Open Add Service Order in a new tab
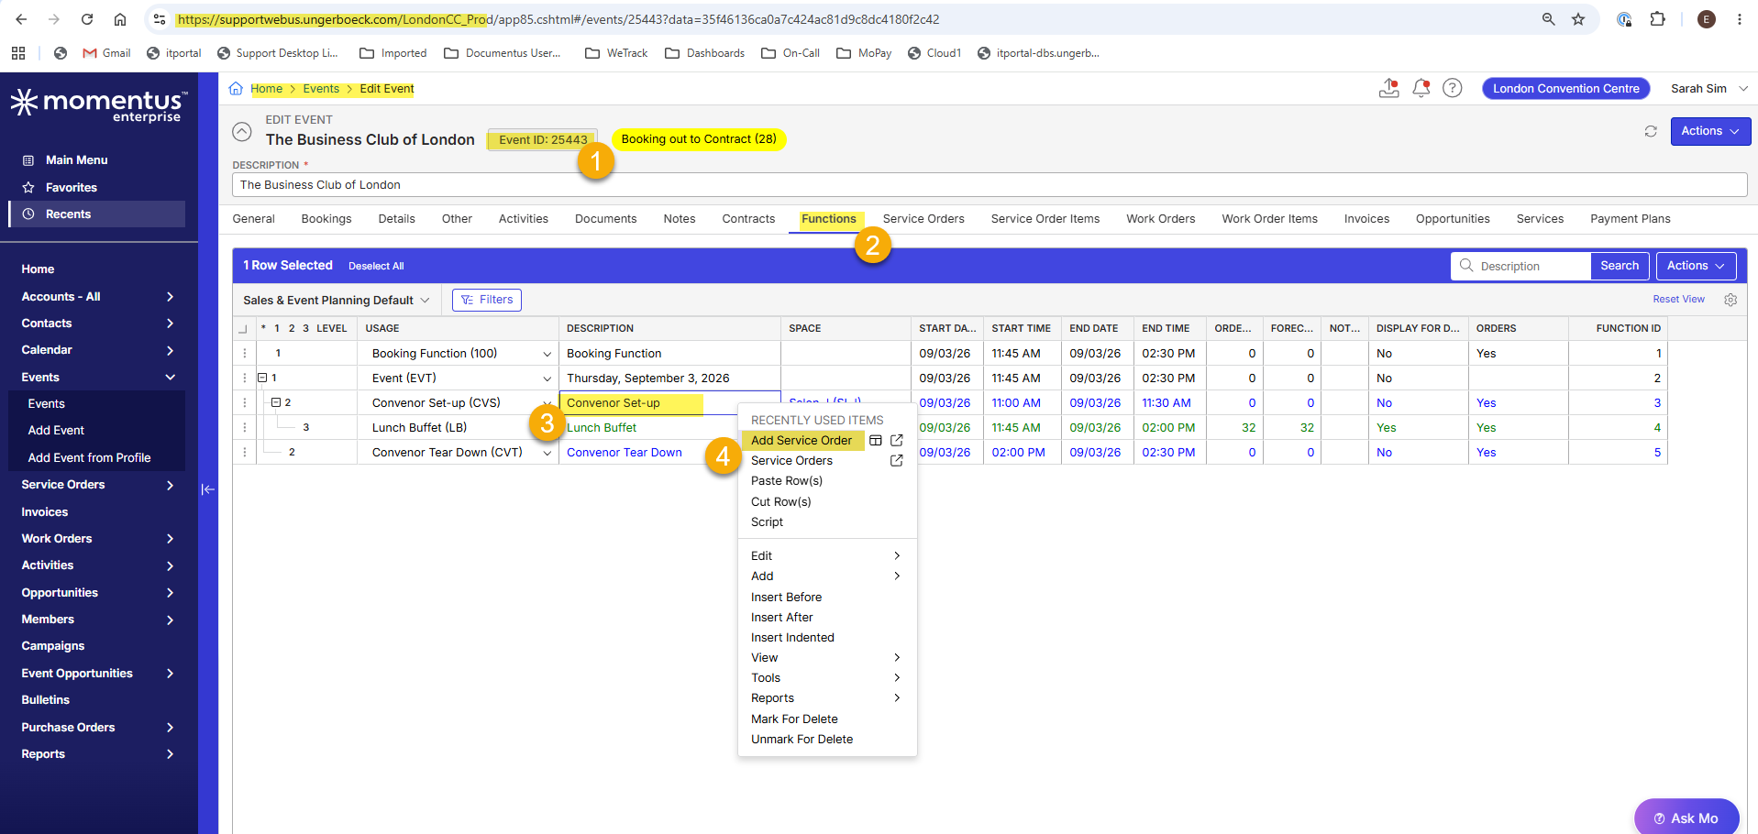The image size is (1758, 834). pos(897,441)
